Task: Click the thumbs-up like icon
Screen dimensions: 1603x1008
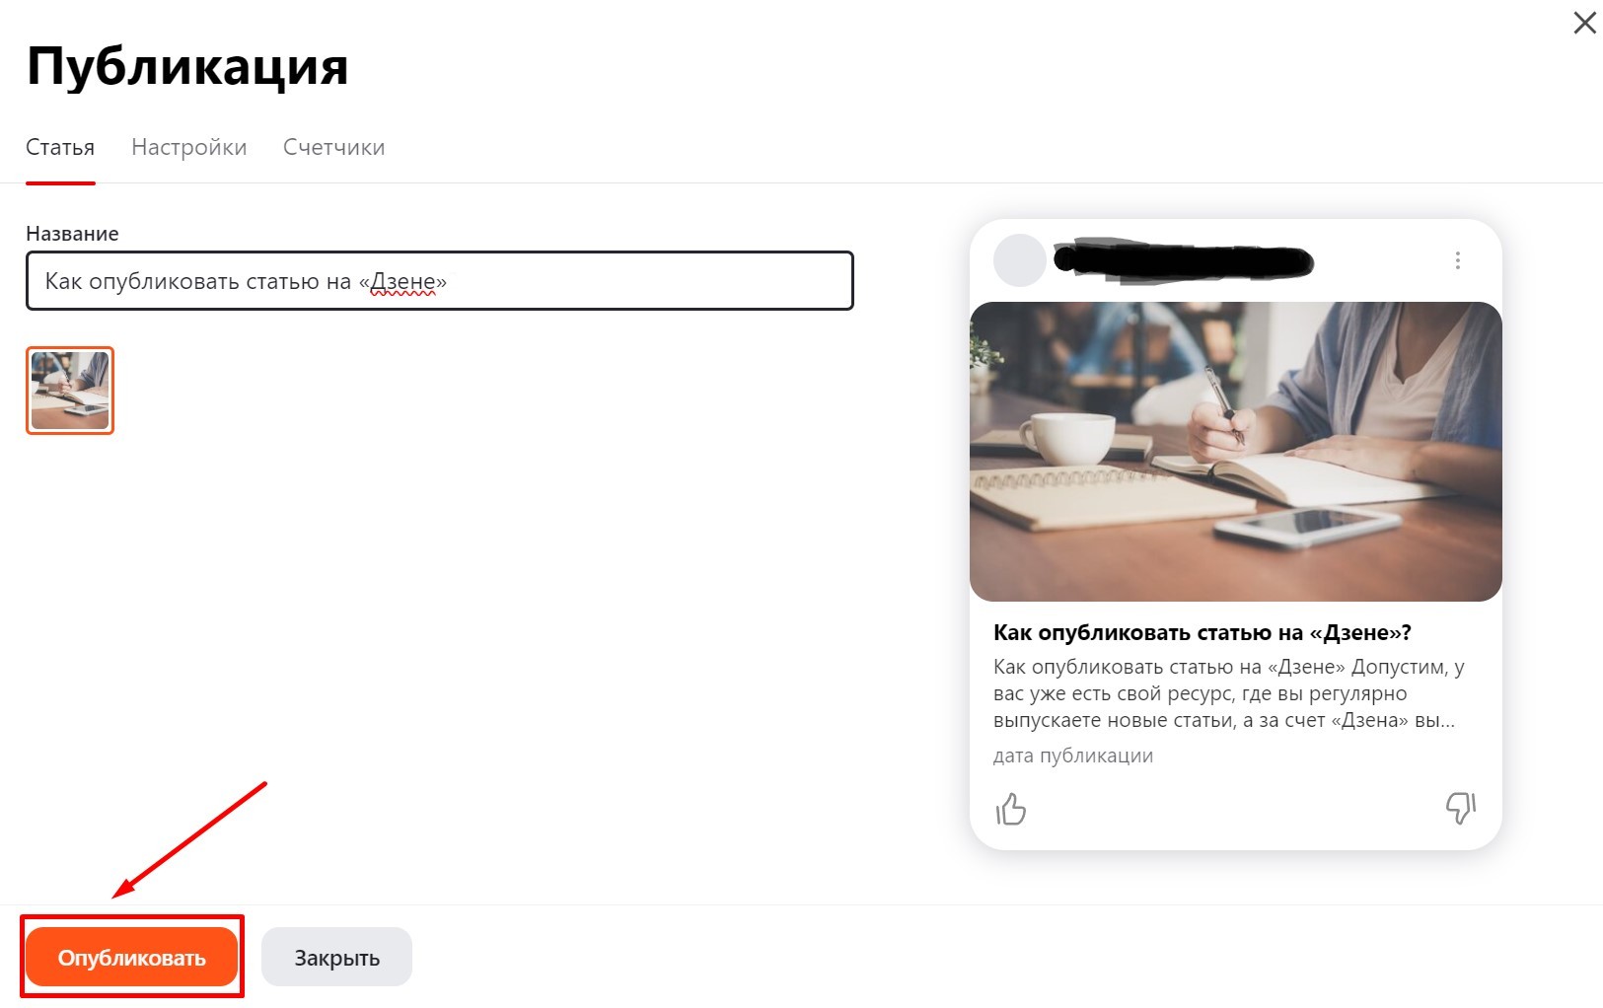Action: coord(1011,809)
